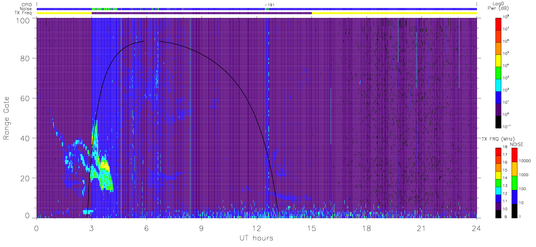Click the red segment of TX FRQ colorbar
Screen dimensions: 536x247
point(498,152)
